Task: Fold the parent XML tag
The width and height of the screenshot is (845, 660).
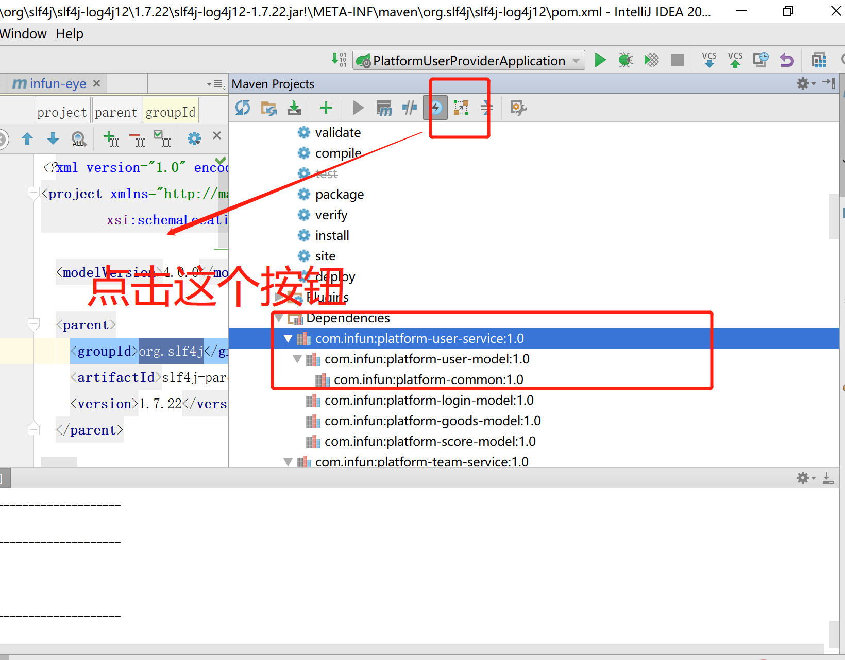Action: tap(34, 325)
